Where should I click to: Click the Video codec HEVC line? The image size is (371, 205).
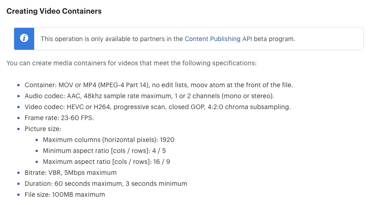tap(158, 107)
